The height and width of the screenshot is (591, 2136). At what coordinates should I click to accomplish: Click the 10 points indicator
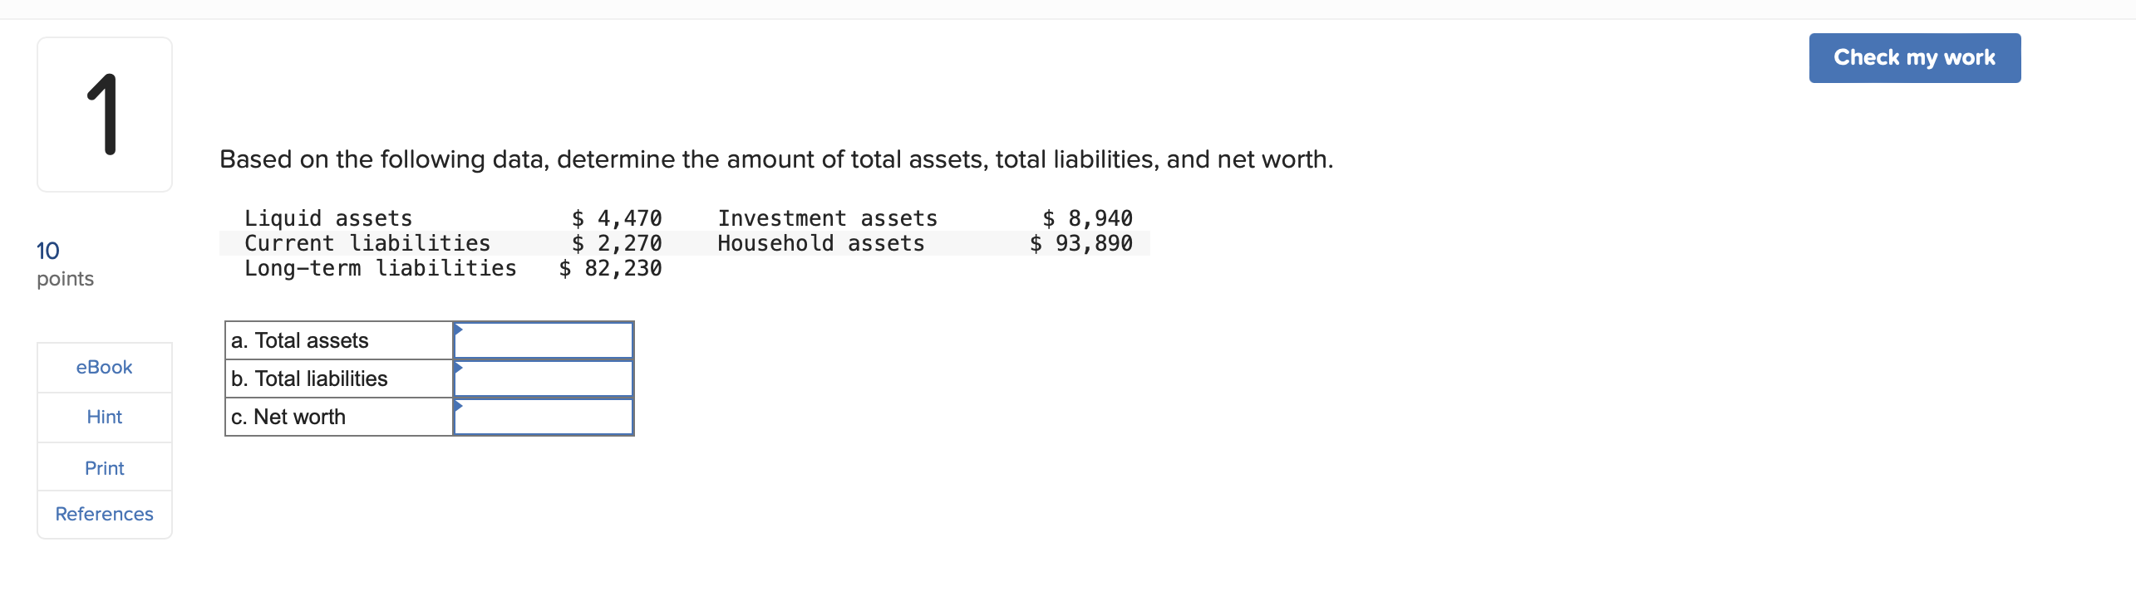(65, 261)
